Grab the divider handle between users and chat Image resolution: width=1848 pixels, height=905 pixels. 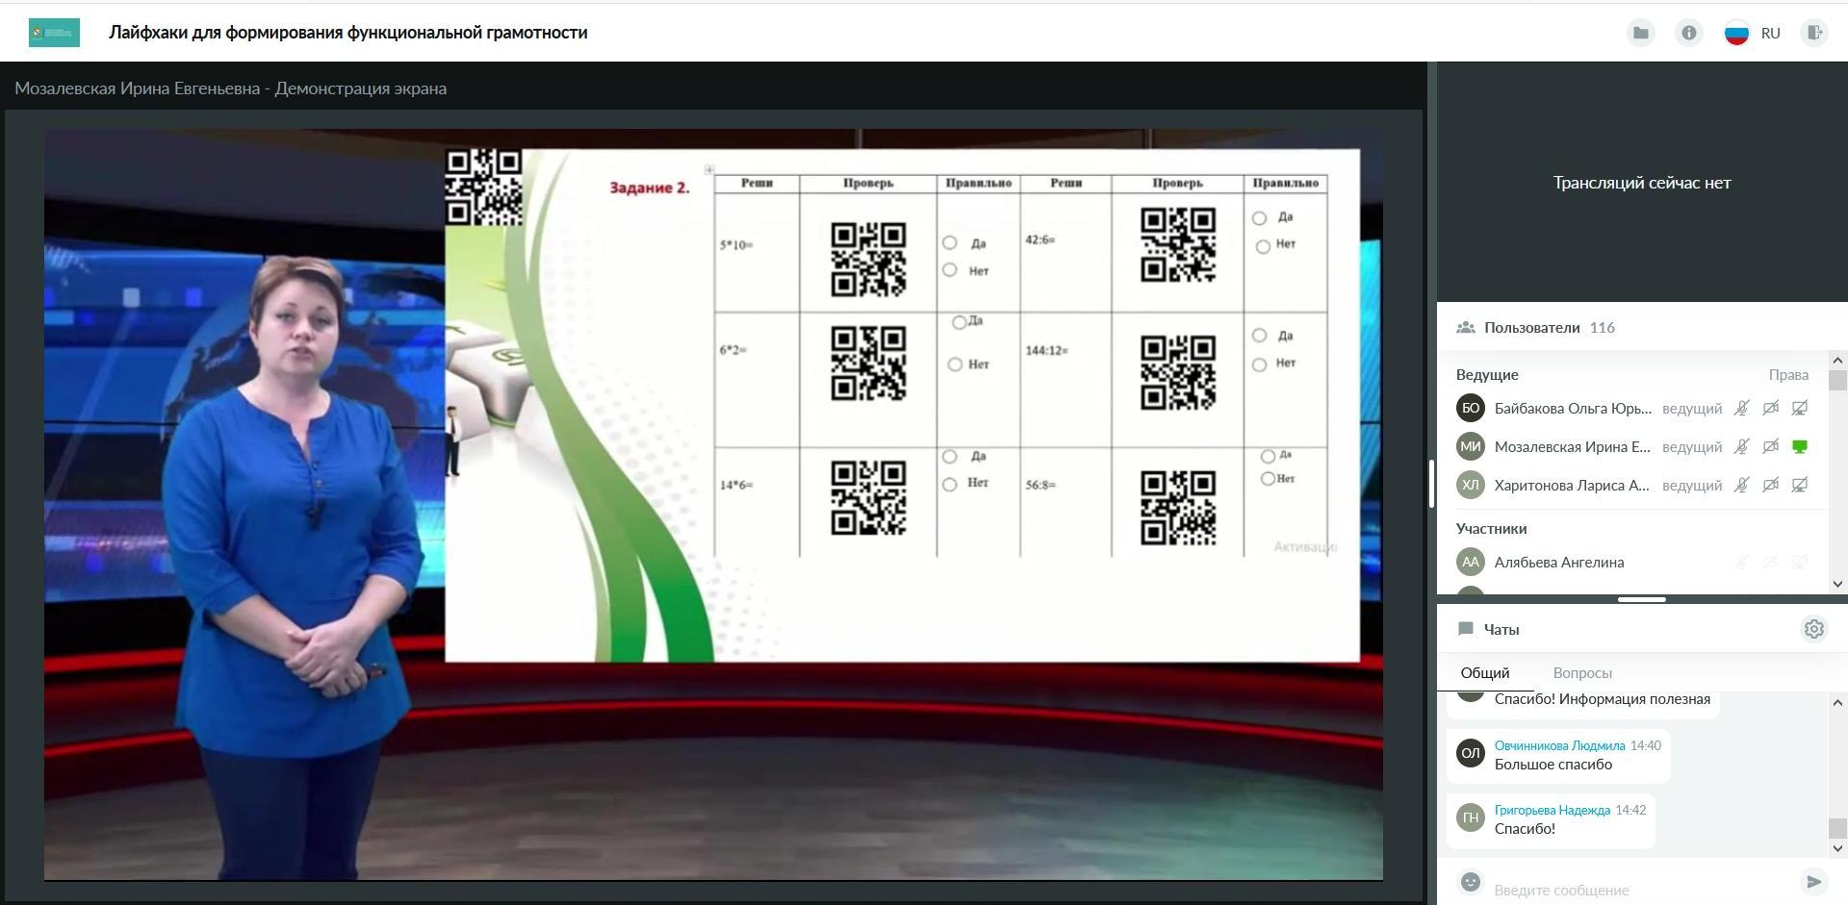tap(1642, 599)
